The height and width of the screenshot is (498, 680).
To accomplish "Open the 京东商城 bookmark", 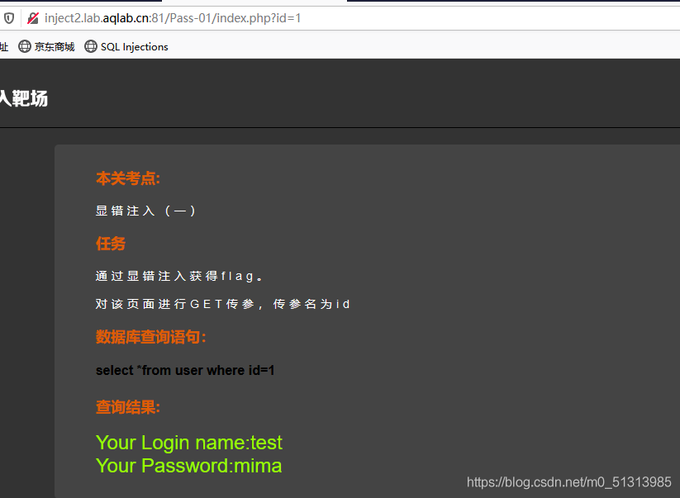I will 46,46.
